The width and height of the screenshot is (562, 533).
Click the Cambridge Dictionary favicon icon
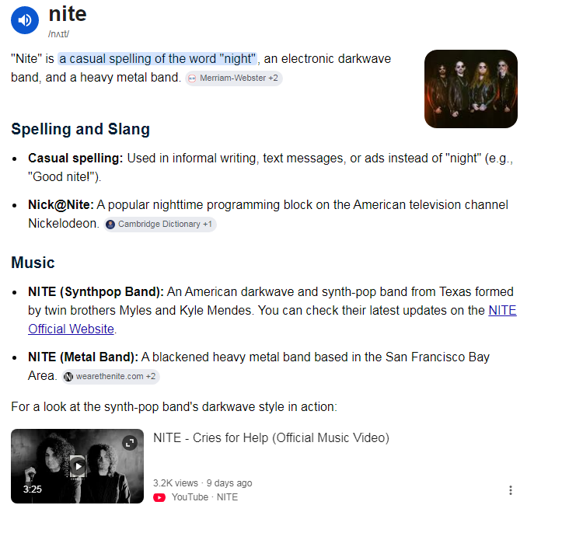pyautogui.click(x=110, y=225)
